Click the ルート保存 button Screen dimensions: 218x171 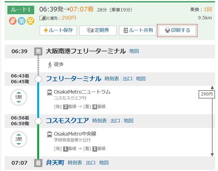[x=58, y=30]
